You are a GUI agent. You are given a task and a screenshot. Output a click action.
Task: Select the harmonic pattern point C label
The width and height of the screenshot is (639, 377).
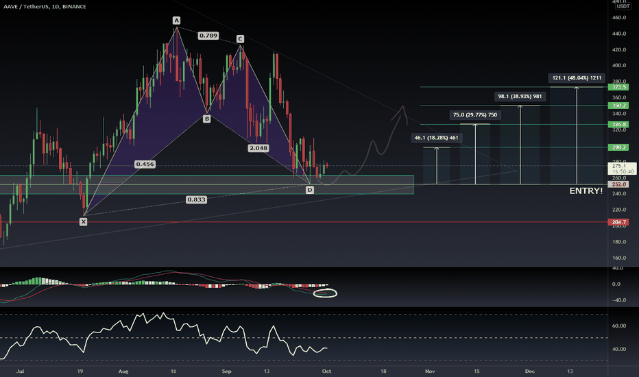click(240, 38)
